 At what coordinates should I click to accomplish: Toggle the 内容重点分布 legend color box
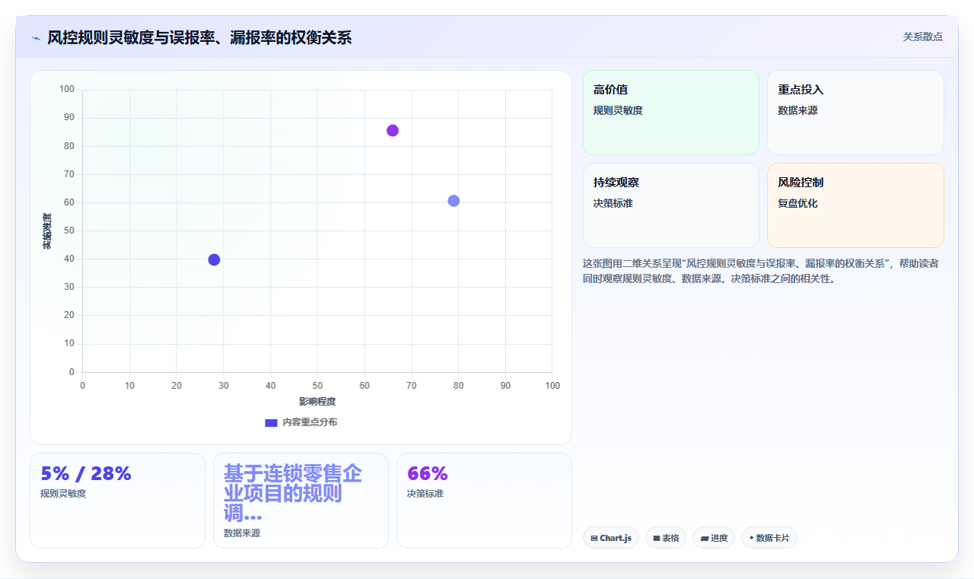pos(271,422)
